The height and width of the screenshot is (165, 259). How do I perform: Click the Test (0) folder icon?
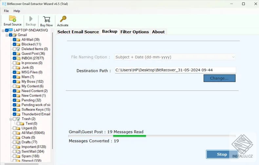22,123
